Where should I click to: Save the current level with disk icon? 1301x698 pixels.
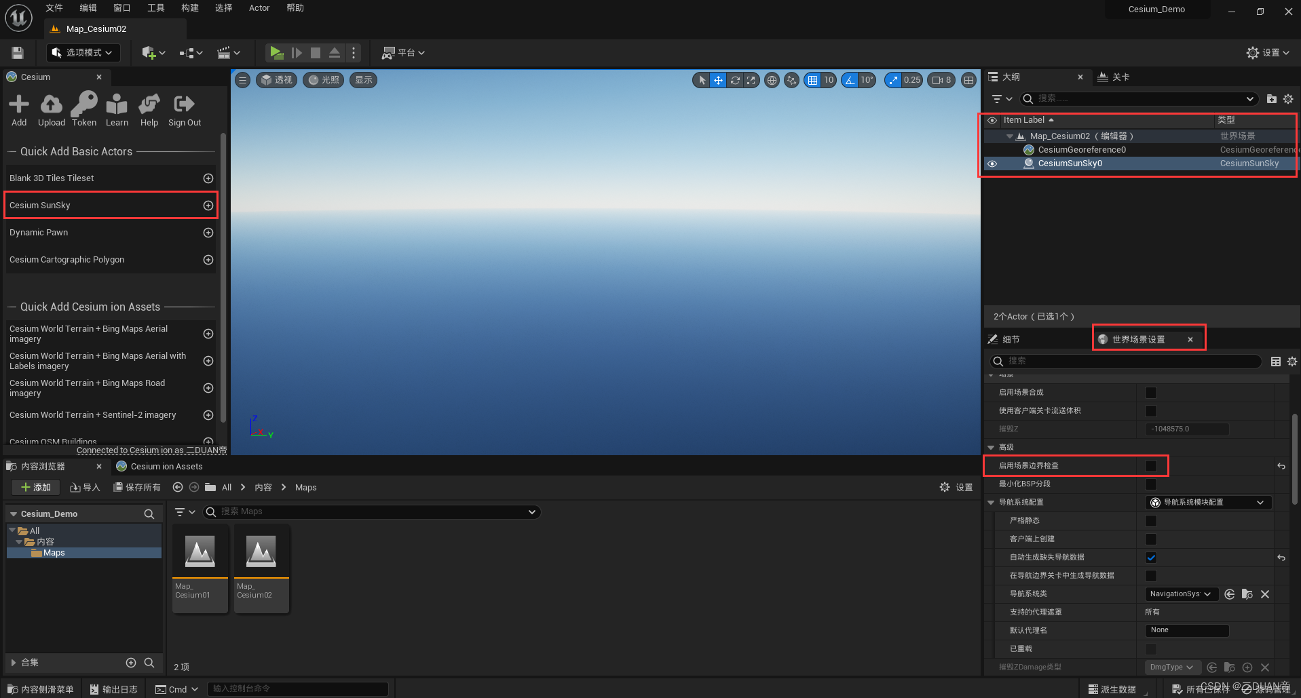(18, 53)
